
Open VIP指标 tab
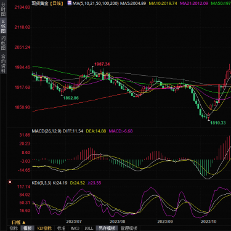point(44,229)
